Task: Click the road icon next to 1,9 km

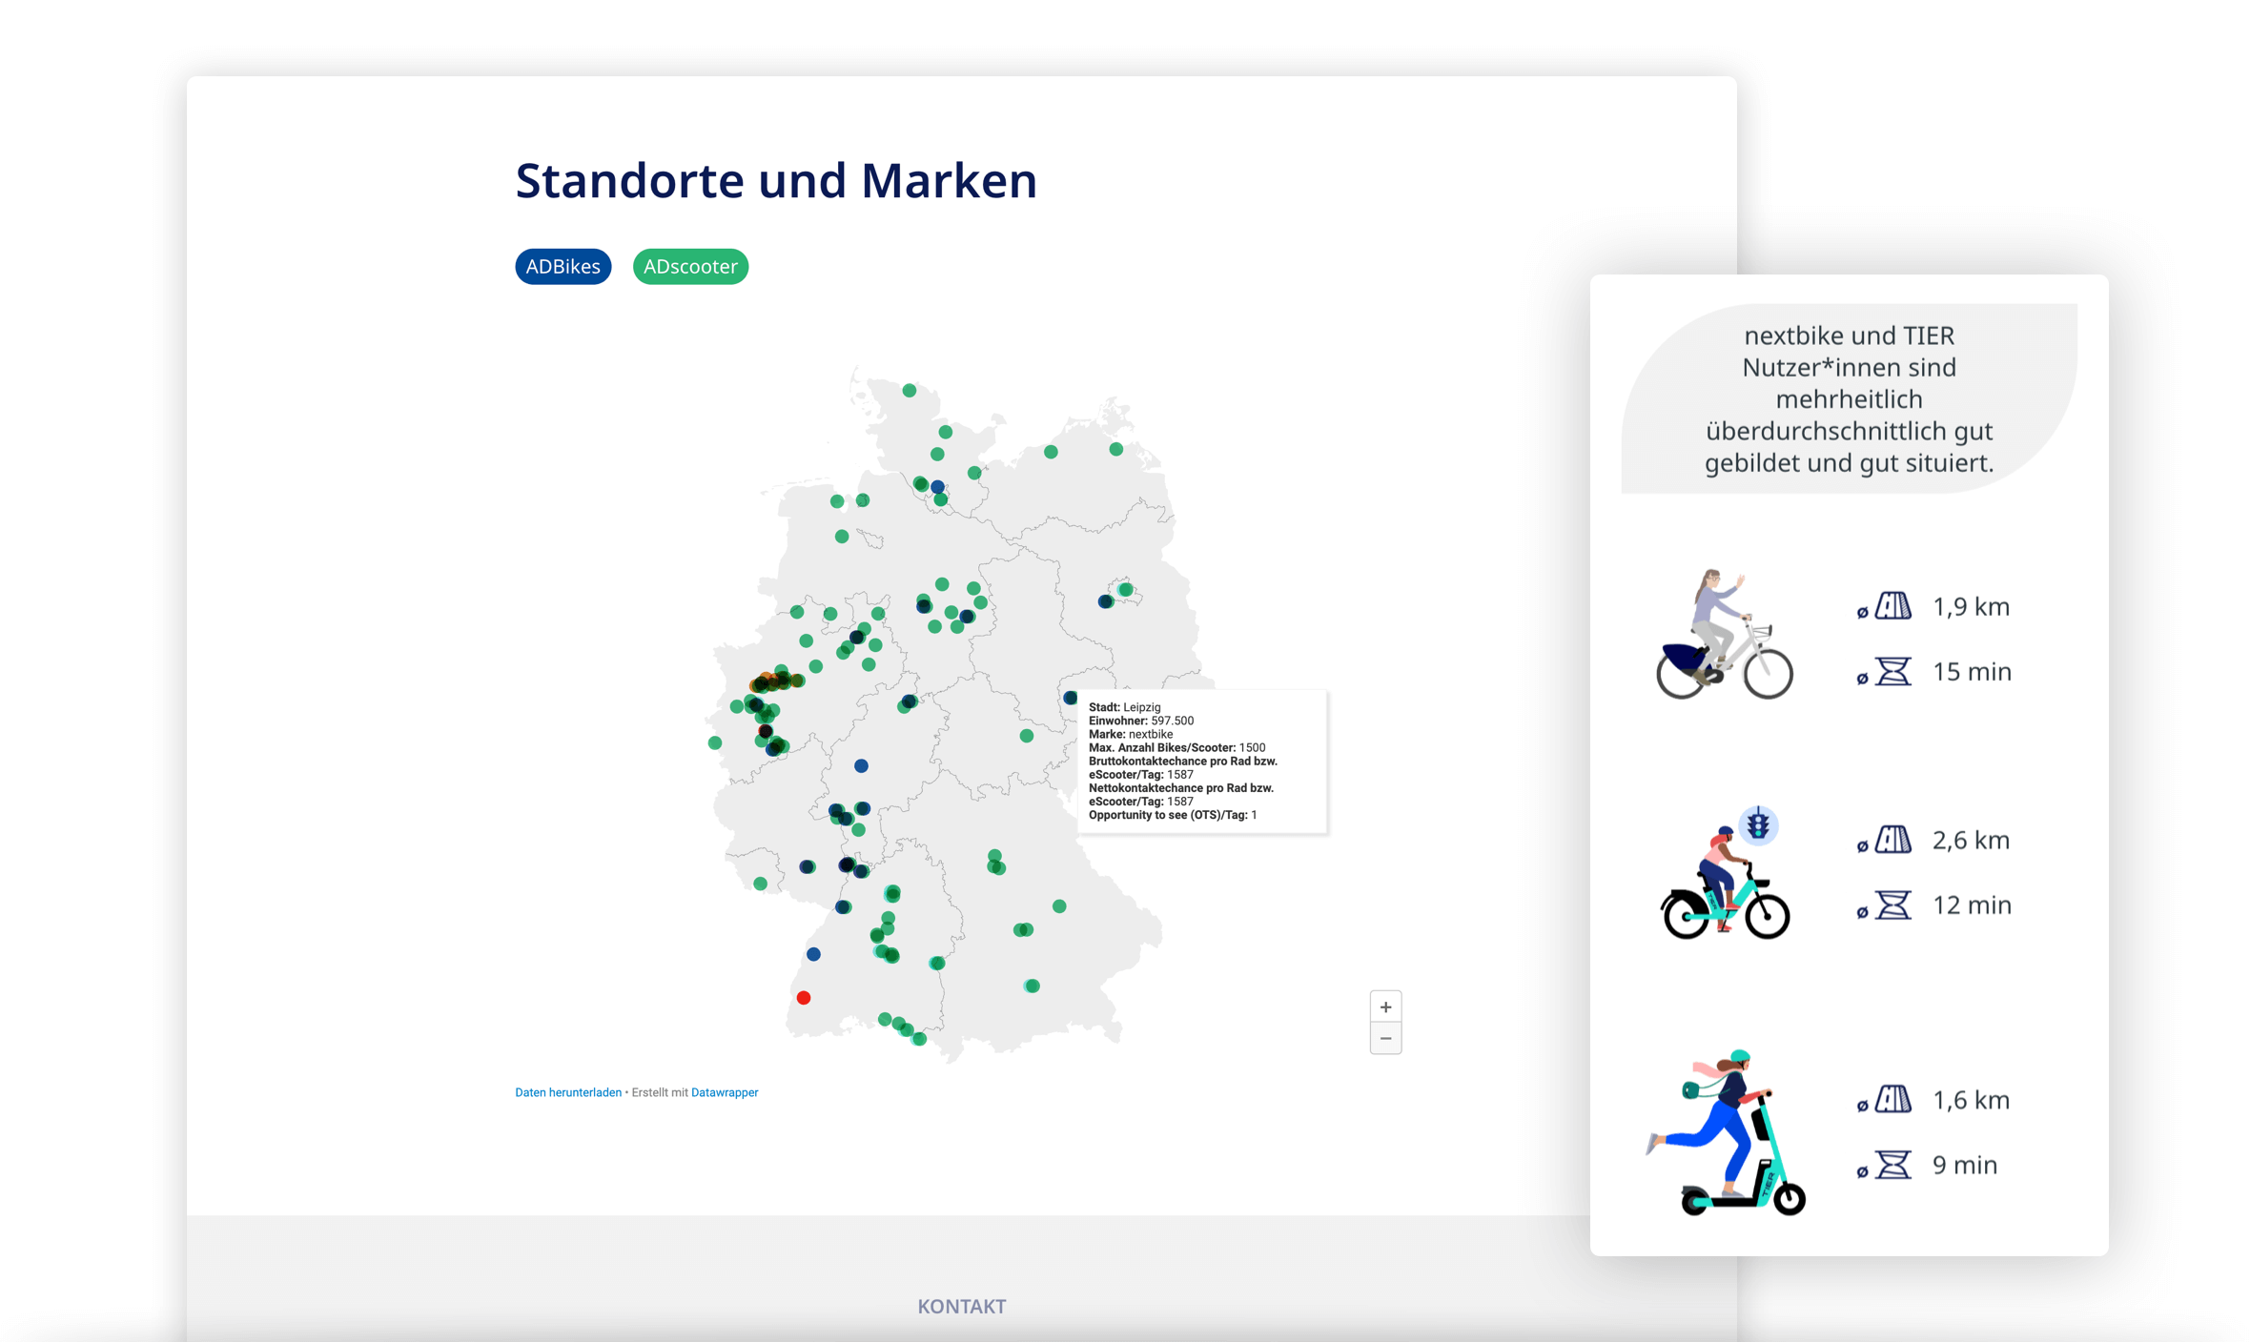Action: click(x=1892, y=606)
